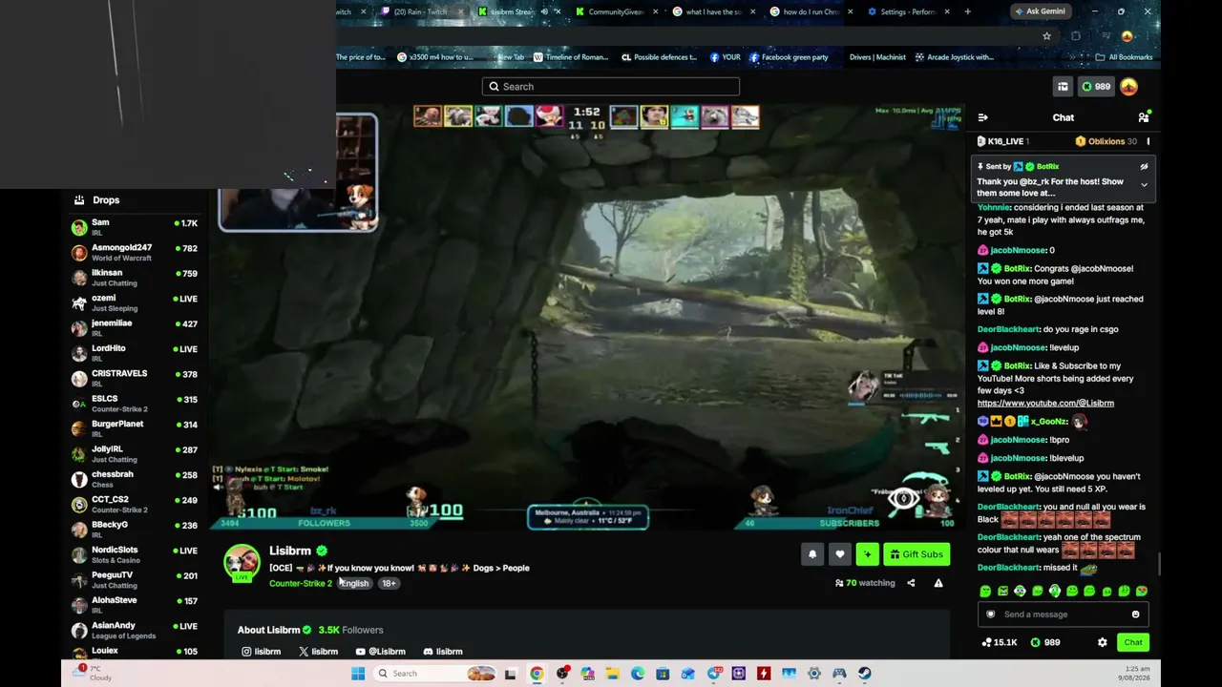This screenshot has width=1222, height=687.
Task: Open Sam's channel in the sidebar
Action: 135,227
